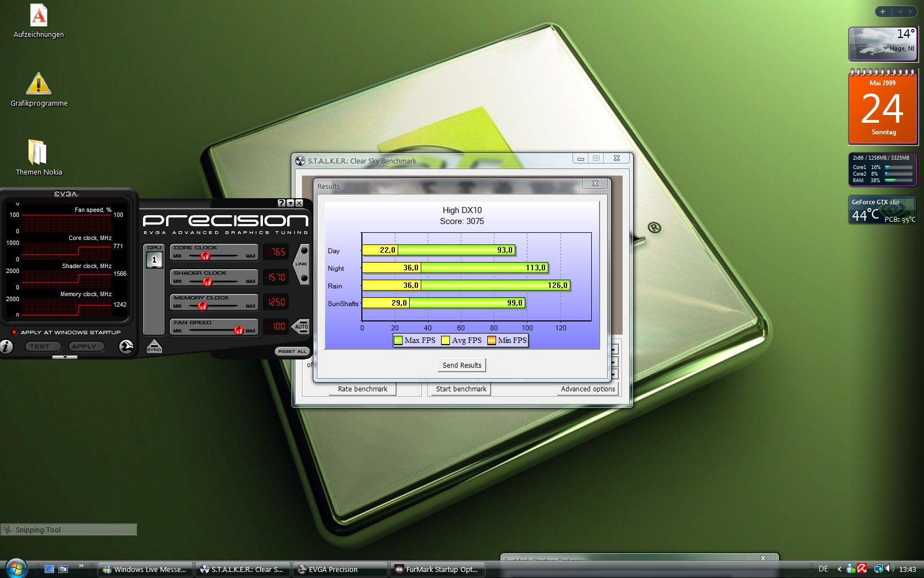This screenshot has height=578, width=924.
Task: Click Switch between windows quick launch icon
Action: point(63,569)
